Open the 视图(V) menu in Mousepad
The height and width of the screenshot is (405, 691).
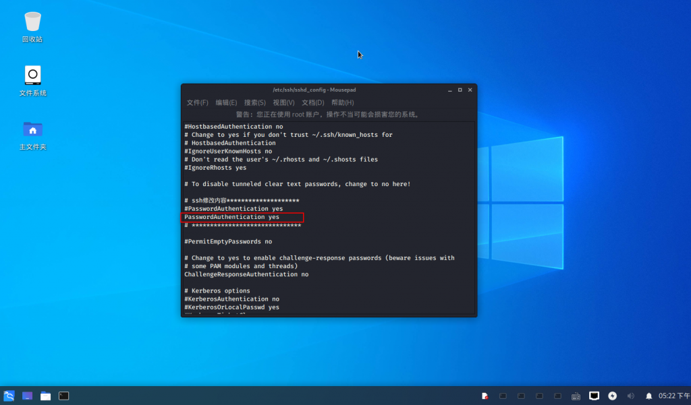pos(283,102)
